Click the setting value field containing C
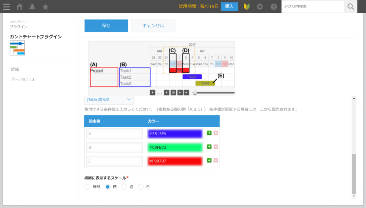This screenshot has height=208, width=366. [114, 161]
